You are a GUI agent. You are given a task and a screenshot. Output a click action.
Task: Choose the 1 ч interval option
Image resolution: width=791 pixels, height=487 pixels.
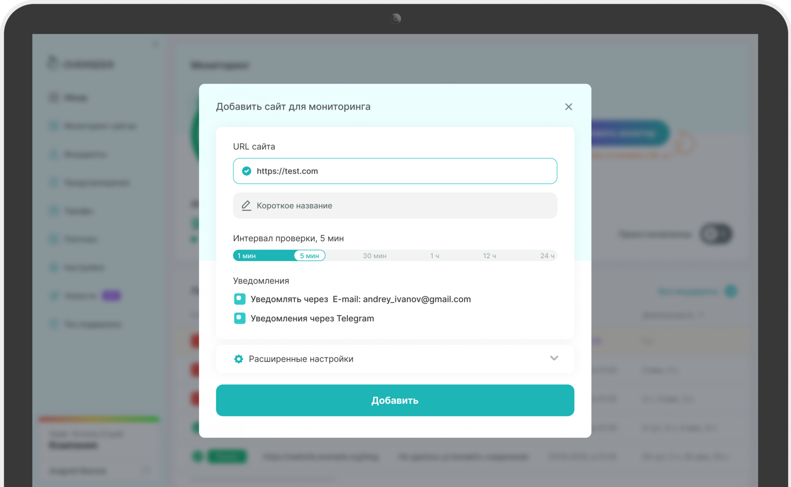click(x=434, y=256)
